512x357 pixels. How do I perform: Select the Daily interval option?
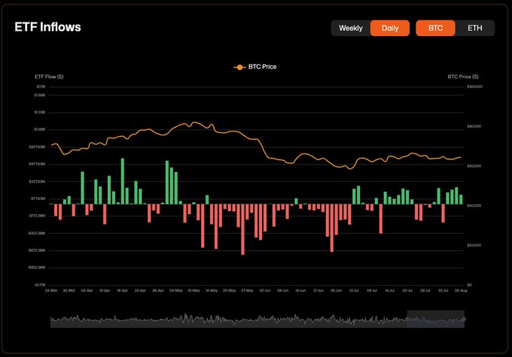coord(390,28)
